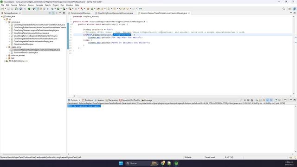Click the console output line
297x167 pixels.
coord(84,106)
